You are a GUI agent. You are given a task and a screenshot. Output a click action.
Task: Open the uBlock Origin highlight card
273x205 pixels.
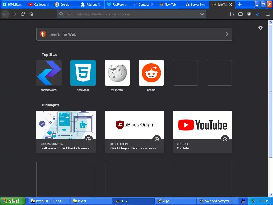[134, 132]
